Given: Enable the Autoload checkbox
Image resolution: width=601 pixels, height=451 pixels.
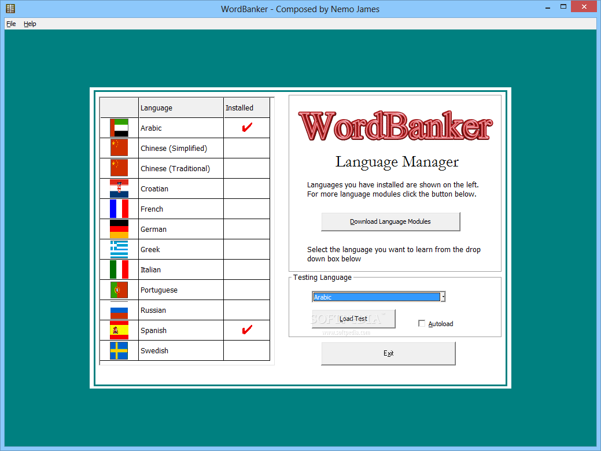Looking at the screenshot, I should 422,323.
